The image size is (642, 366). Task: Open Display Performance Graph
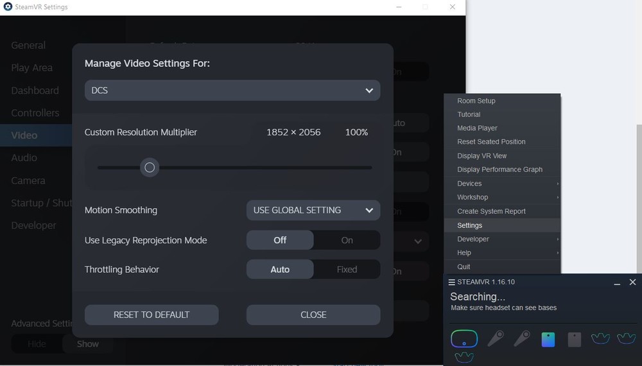503,170
